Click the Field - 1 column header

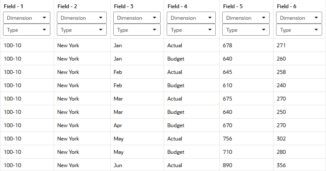(x=13, y=6)
